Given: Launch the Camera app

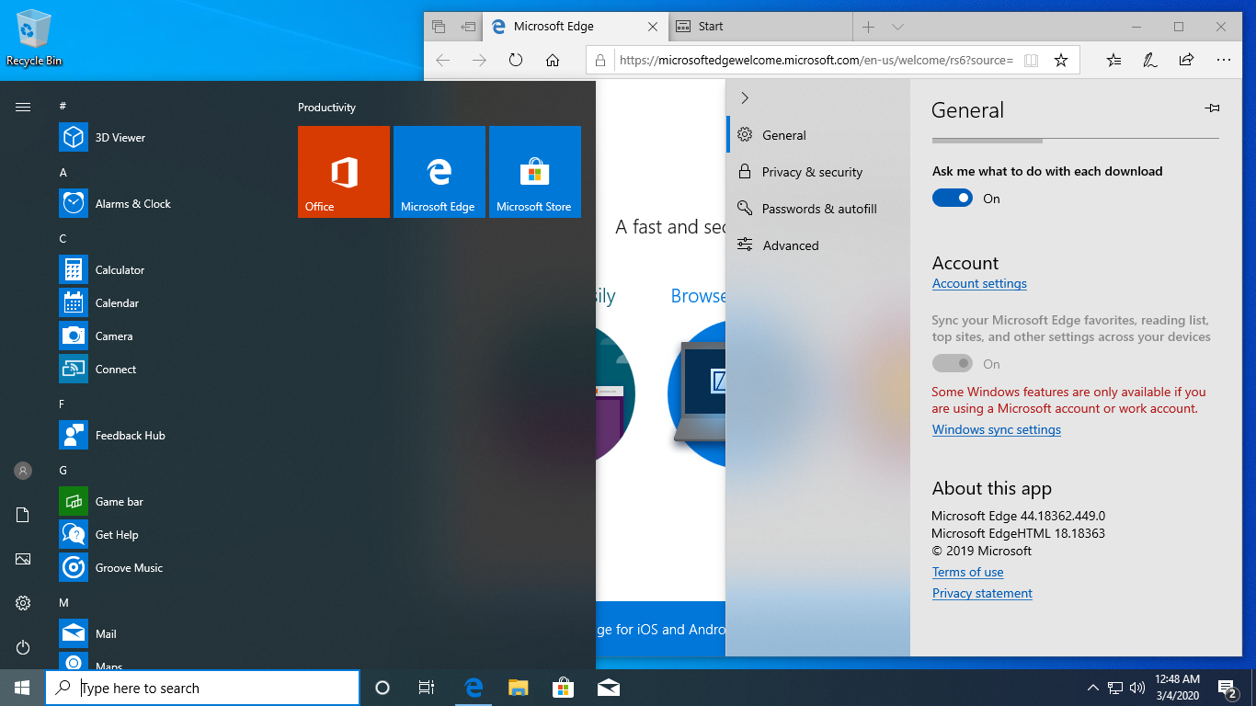Looking at the screenshot, I should pos(166,336).
